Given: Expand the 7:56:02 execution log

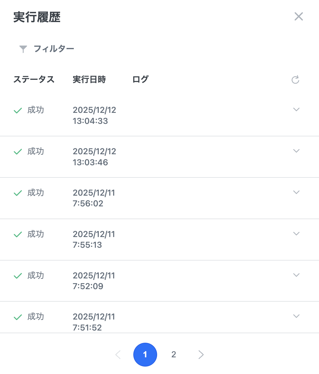Looking at the screenshot, I should point(296,192).
